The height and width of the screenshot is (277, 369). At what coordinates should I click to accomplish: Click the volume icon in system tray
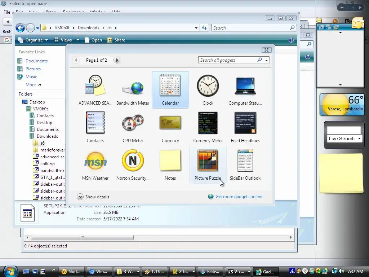[342, 271]
